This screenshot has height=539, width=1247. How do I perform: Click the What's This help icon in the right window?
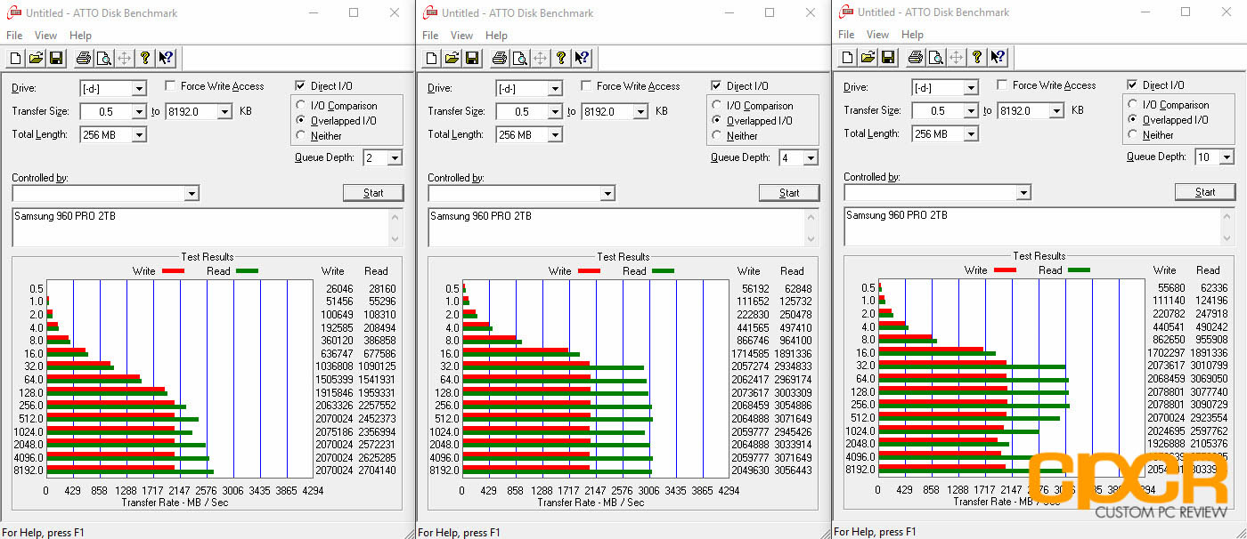click(x=997, y=58)
